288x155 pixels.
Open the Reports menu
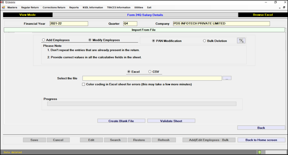point(74,7)
